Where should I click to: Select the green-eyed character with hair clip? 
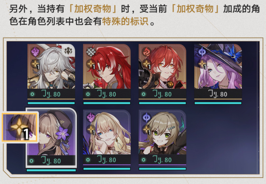pyautogui.click(x=163, y=132)
